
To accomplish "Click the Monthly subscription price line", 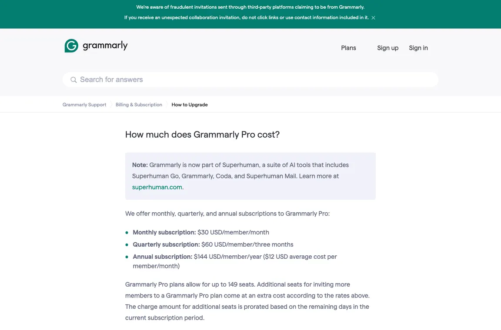I will [201, 232].
